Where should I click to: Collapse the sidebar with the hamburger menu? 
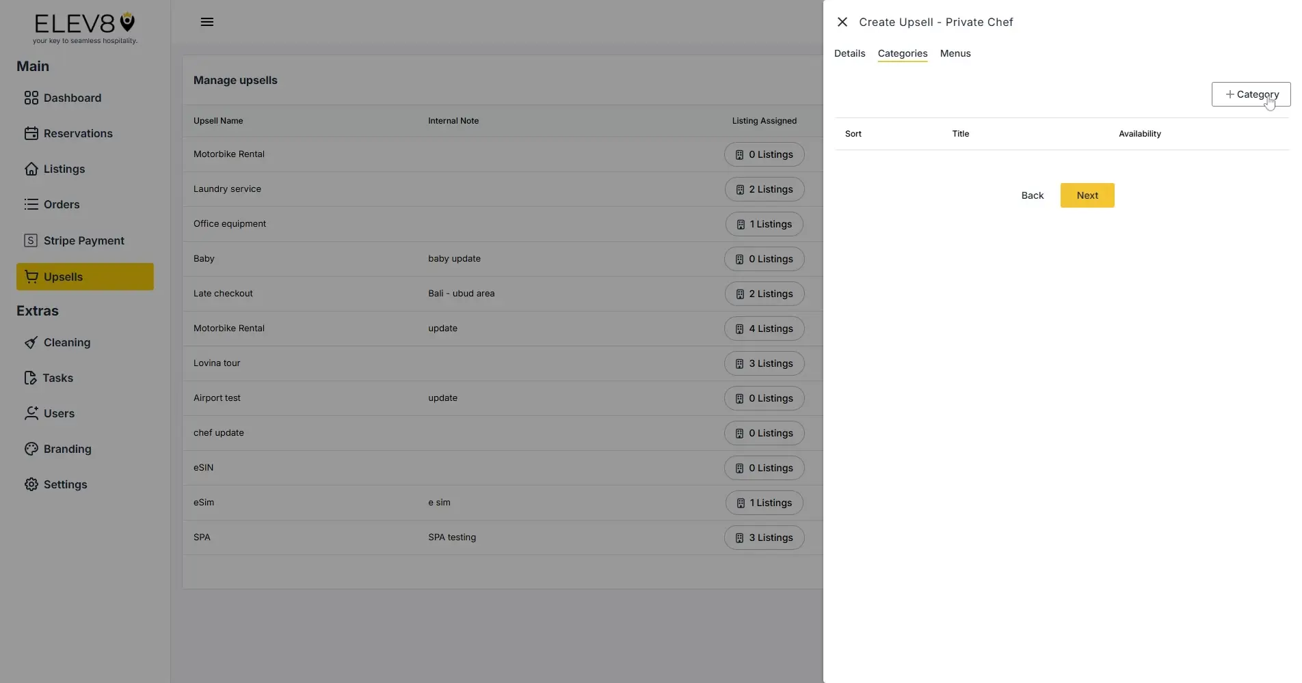tap(207, 21)
